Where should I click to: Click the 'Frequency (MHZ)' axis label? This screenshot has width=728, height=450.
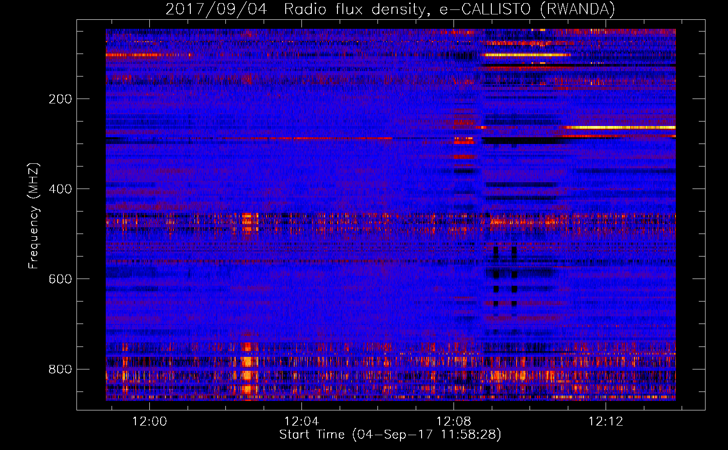(34, 216)
